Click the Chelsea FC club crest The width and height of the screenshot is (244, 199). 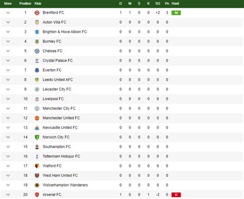pos(37,51)
